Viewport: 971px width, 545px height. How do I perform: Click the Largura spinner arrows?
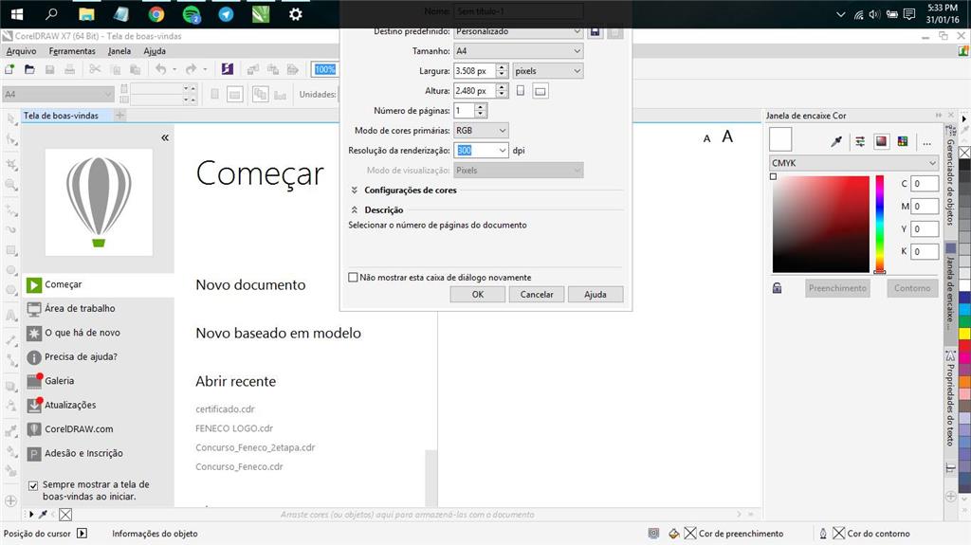(503, 70)
